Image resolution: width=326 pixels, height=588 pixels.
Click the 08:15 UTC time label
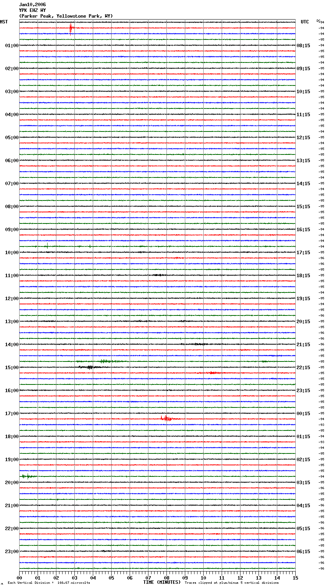pos(303,46)
